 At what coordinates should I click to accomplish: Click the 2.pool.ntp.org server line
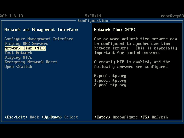pos(110,85)
